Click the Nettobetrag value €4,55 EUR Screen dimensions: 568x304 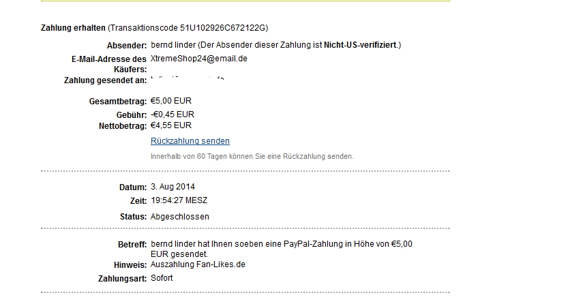coord(171,125)
